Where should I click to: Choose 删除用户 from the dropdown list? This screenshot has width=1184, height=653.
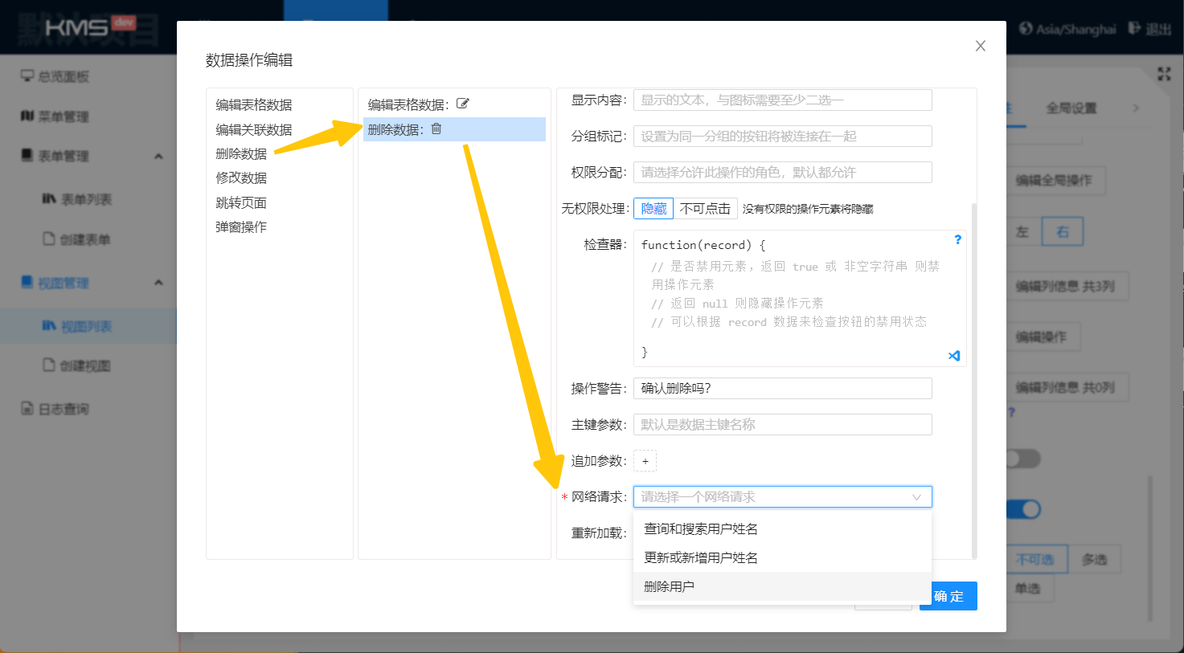(x=670, y=586)
